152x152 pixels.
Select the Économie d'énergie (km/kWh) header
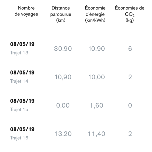coord(95,14)
